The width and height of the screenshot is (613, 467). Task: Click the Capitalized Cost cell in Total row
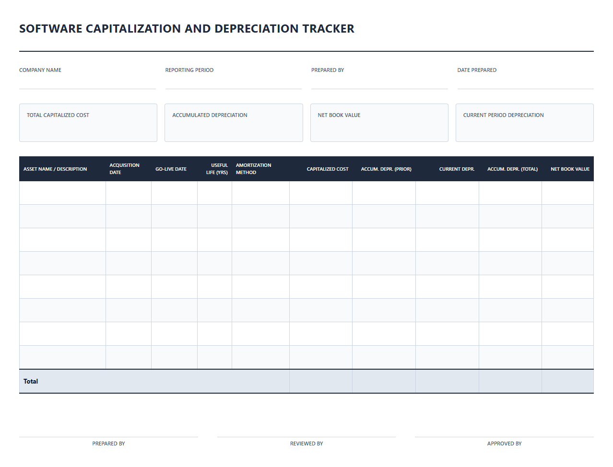(321, 381)
